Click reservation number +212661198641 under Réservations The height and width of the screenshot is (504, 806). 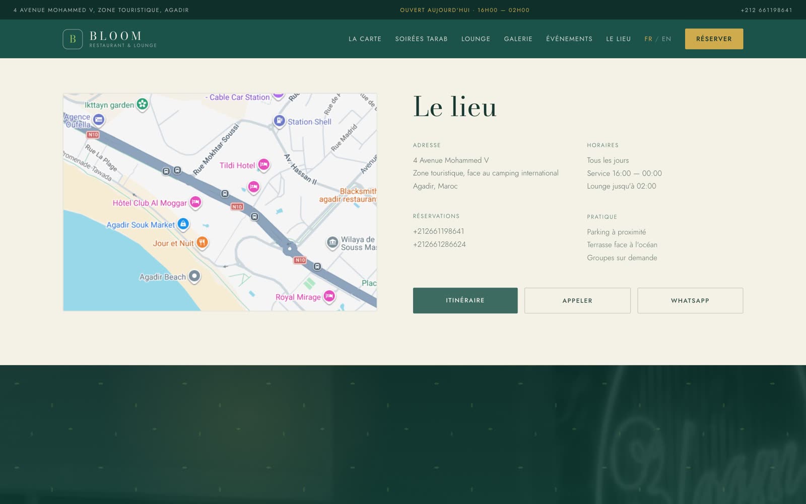(438, 231)
